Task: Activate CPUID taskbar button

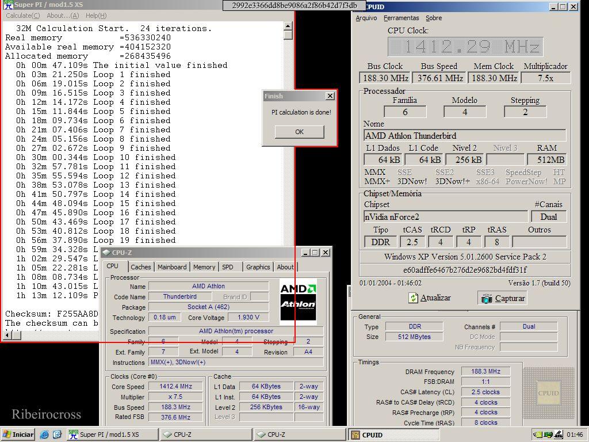Action: pyautogui.click(x=393, y=435)
